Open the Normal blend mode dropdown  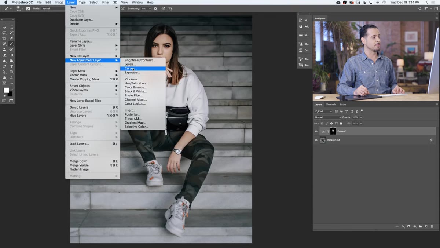tap(327, 117)
